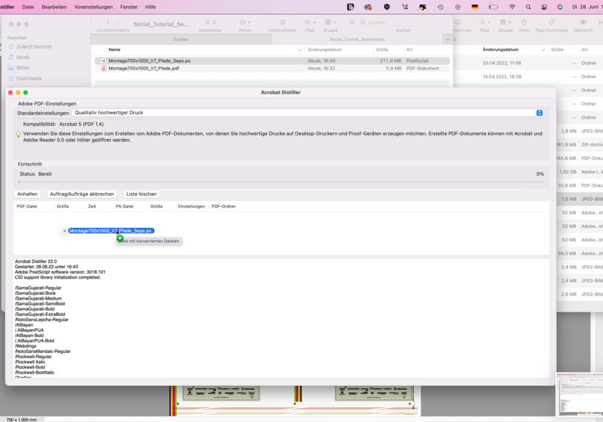
Task: Click battery status icon
Action: pyautogui.click(x=493, y=7)
